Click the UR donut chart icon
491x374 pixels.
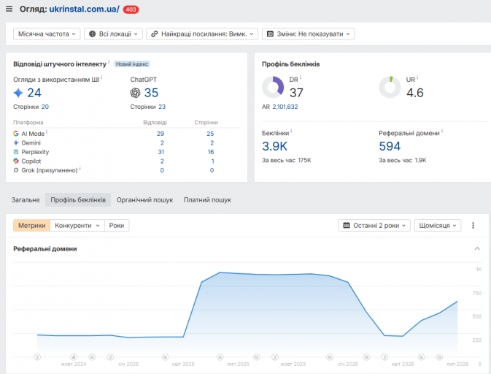(x=390, y=88)
